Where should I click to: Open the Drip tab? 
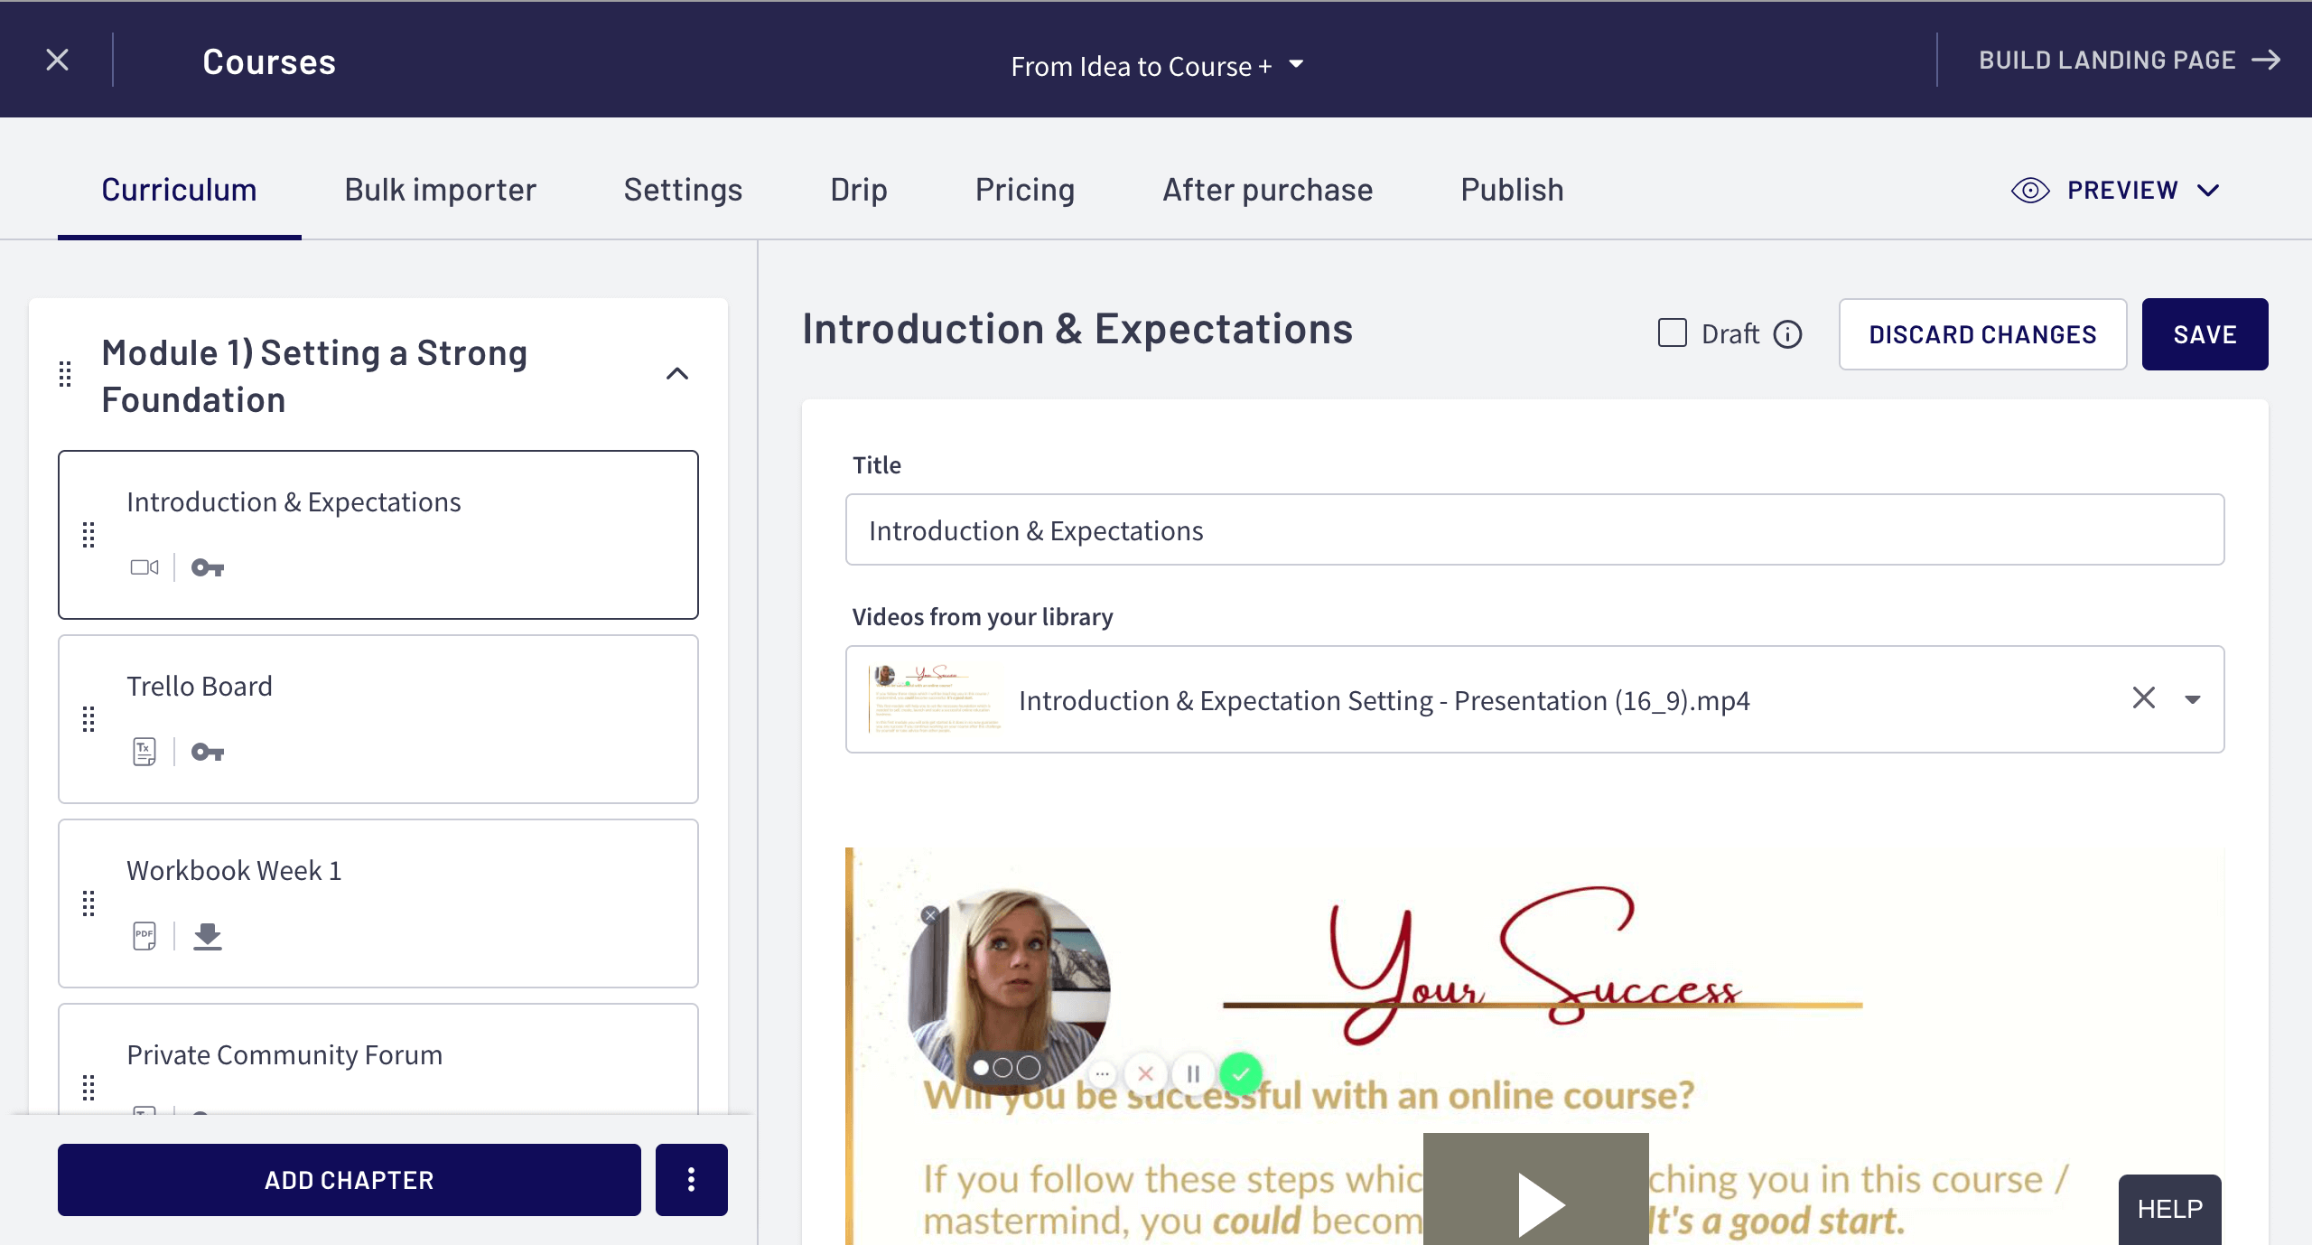pyautogui.click(x=858, y=190)
